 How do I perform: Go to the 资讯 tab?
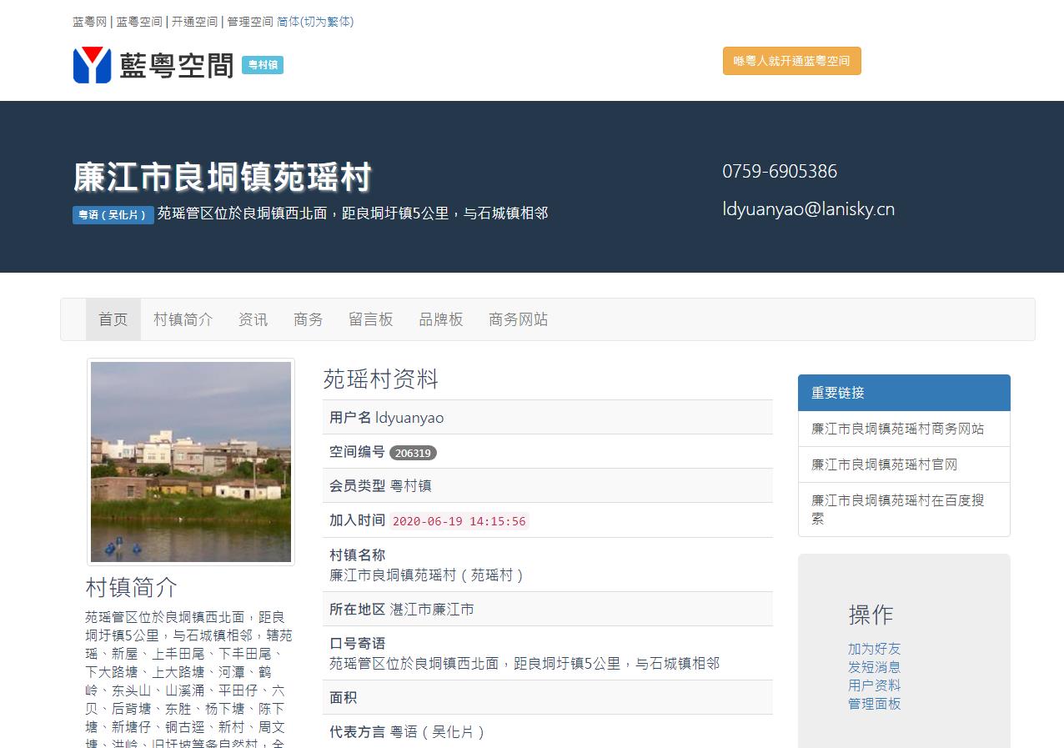tap(253, 319)
